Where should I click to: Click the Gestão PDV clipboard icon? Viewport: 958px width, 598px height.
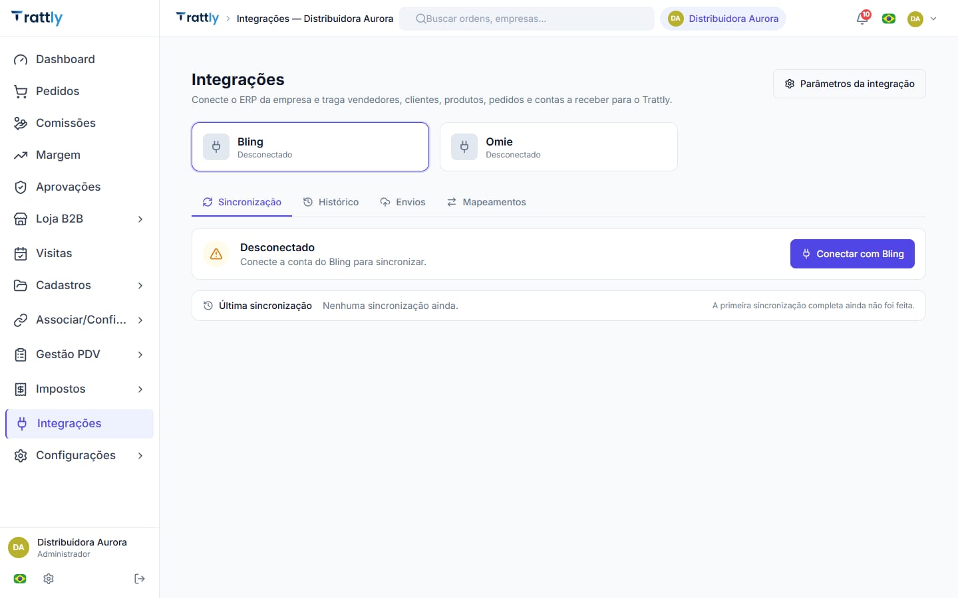pyautogui.click(x=21, y=354)
